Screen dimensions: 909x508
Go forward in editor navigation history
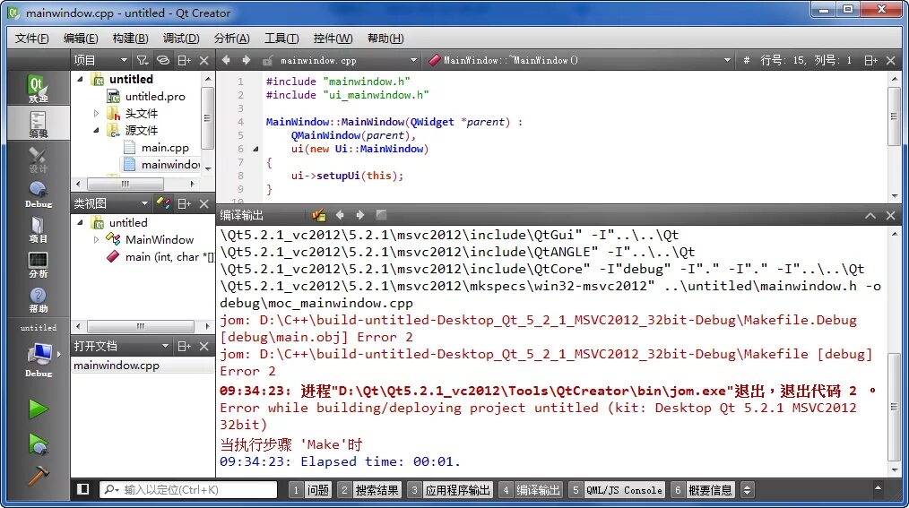pyautogui.click(x=247, y=60)
